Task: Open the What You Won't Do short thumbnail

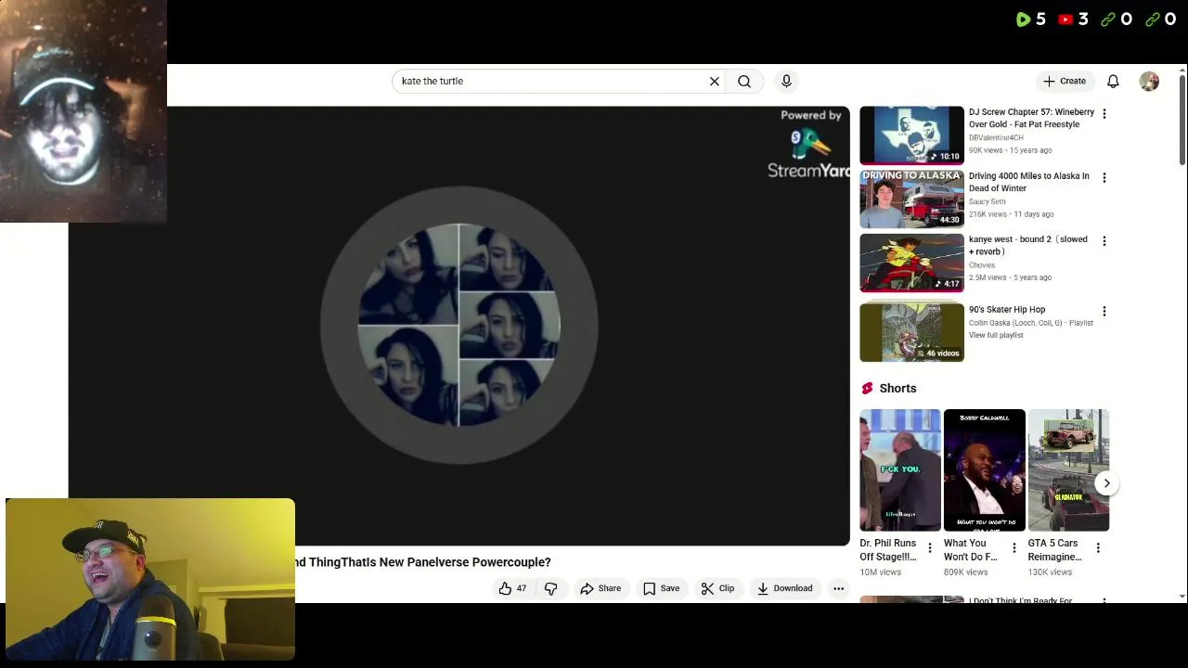Action: point(984,469)
